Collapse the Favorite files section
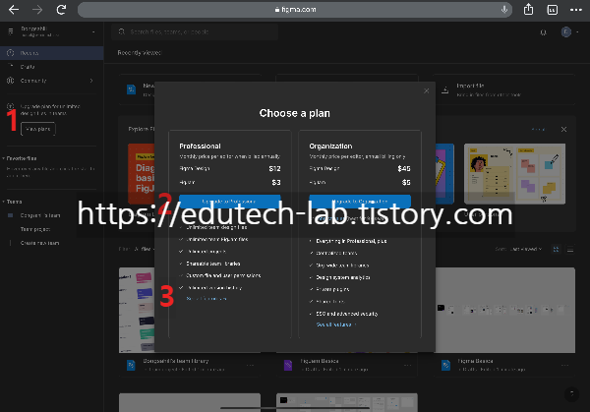 (3, 158)
